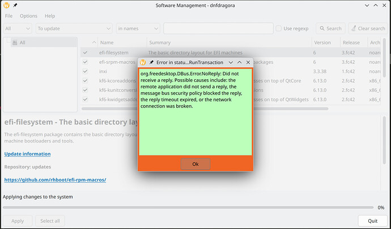Click the 0% progress label
The image size is (391, 229).
tap(381, 208)
